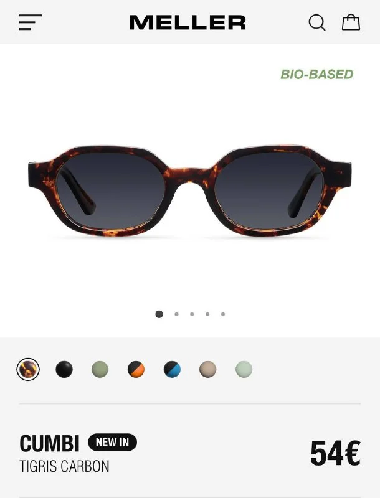The image size is (380, 498).
Task: Jump to second carousel image dot
Action: pyautogui.click(x=176, y=314)
